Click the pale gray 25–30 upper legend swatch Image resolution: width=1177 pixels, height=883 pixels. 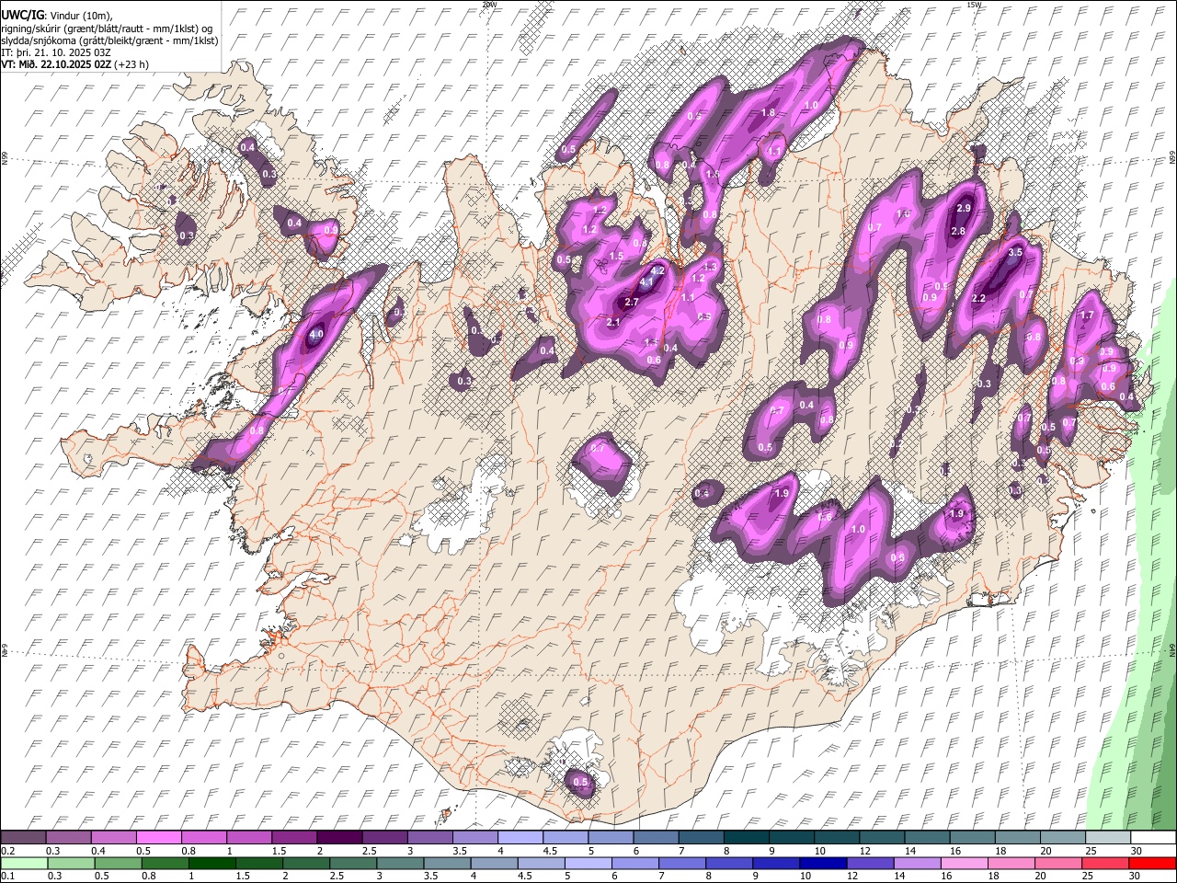[x=1106, y=838]
